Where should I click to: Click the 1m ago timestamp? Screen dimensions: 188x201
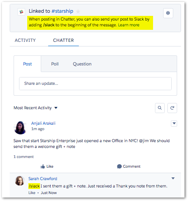click(x=38, y=129)
